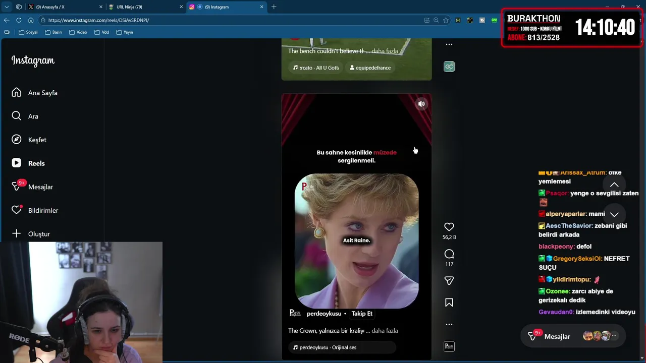Bookmark page with star icon
Screen dimensions: 646x363
(446, 20)
